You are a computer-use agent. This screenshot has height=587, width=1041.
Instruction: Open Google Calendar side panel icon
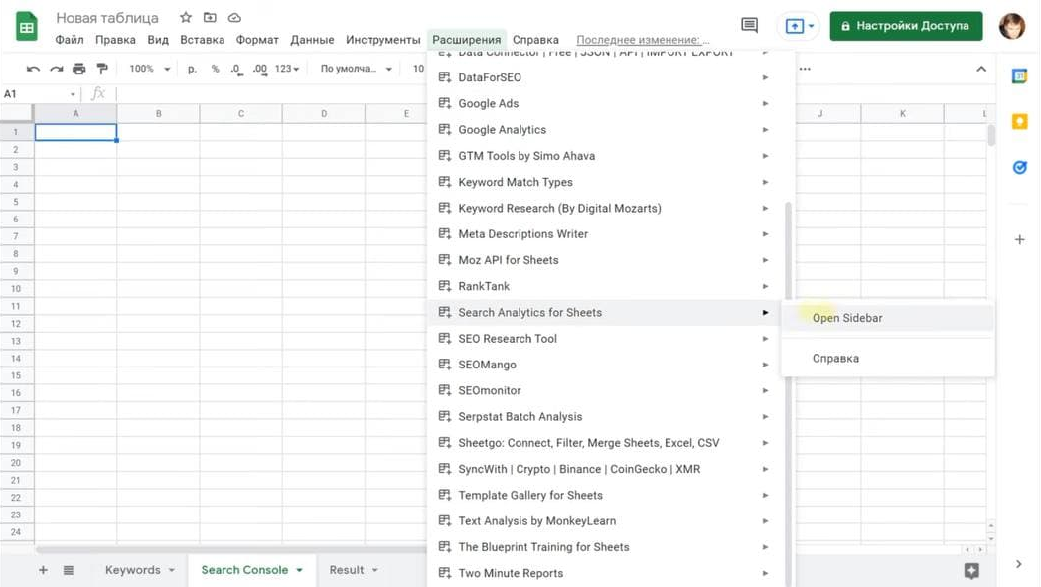pos(1019,76)
